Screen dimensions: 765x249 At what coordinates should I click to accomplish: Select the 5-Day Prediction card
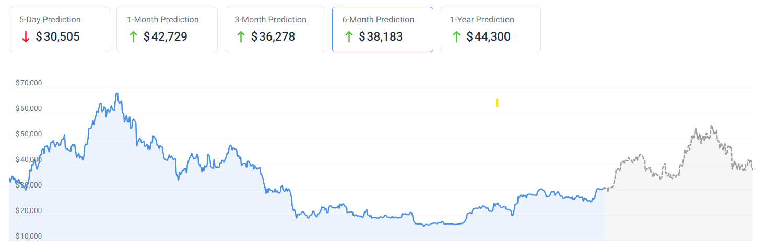[x=59, y=29]
